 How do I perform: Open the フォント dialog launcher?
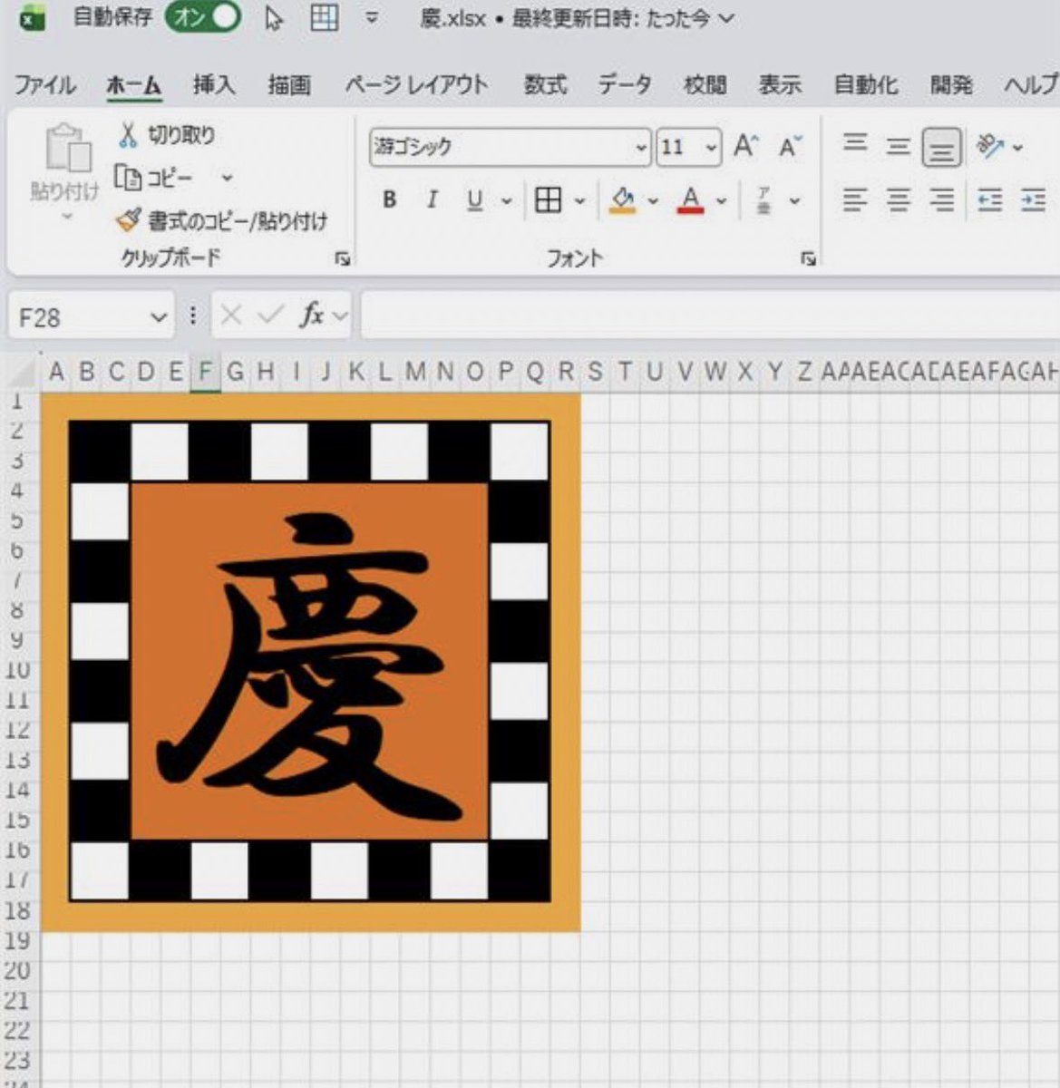[808, 259]
